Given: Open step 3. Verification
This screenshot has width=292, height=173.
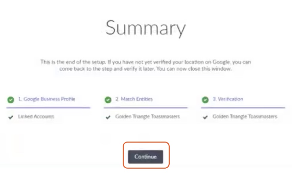Looking at the screenshot, I should [x=228, y=99].
